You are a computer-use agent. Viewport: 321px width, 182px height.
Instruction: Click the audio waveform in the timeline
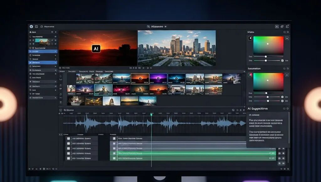[155, 124]
